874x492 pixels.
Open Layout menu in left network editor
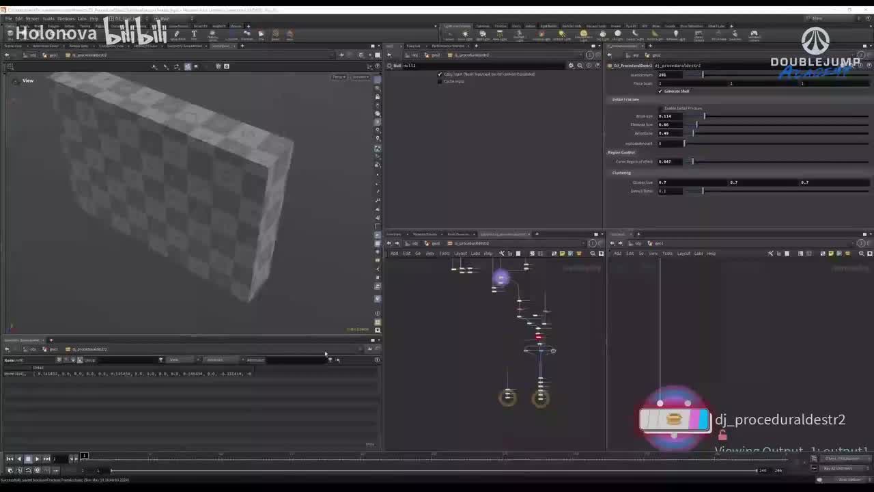pos(460,254)
